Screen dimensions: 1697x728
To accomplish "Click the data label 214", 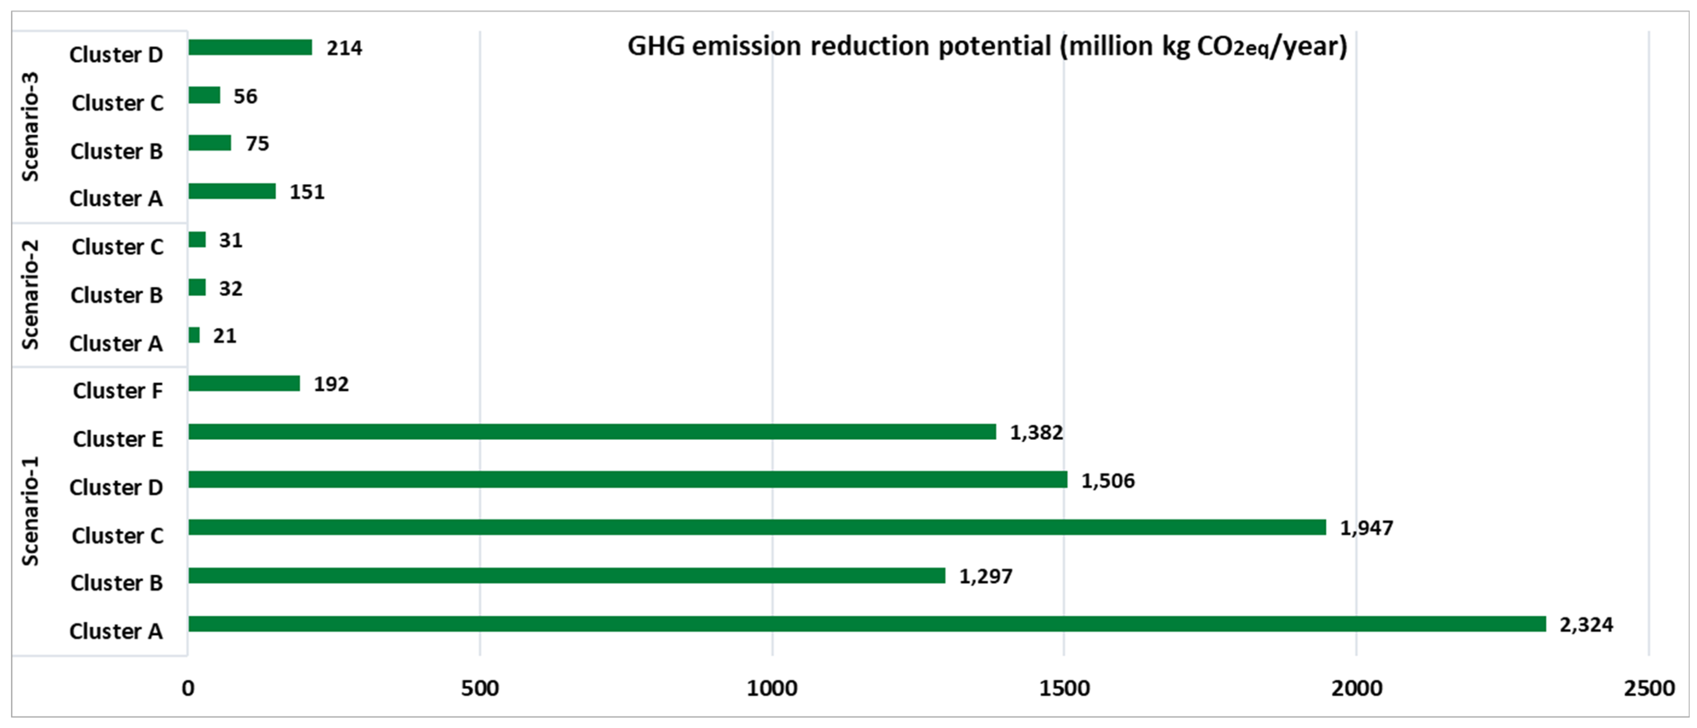I will click(344, 48).
